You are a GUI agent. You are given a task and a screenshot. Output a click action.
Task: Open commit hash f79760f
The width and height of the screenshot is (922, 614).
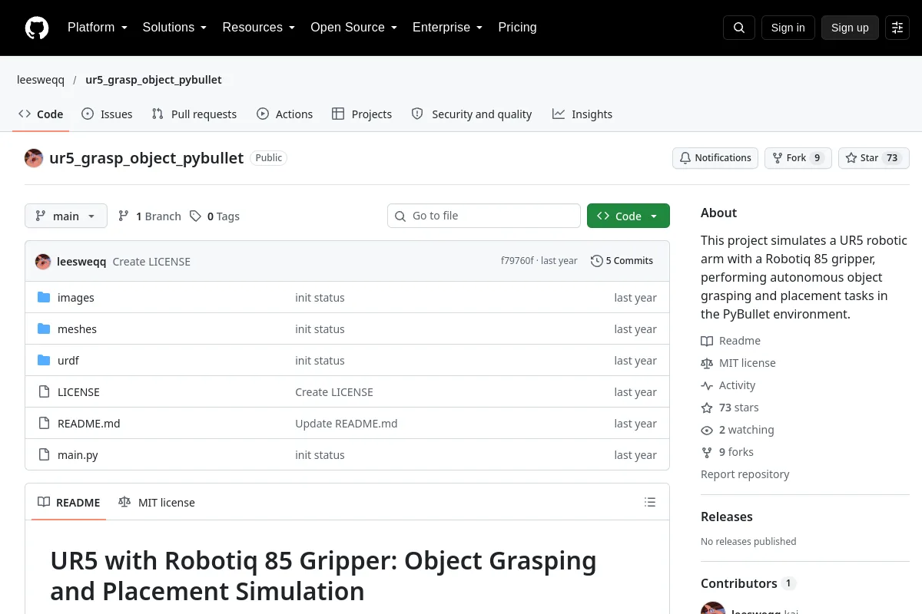(517, 261)
